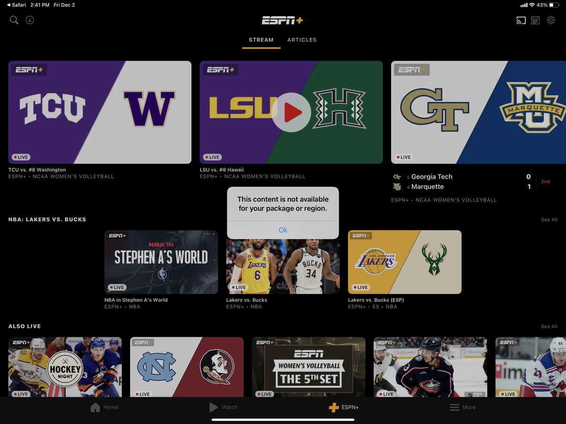Screen dimensions: 566x424
Task: Open the Hockey Night live card
Action: (65, 367)
